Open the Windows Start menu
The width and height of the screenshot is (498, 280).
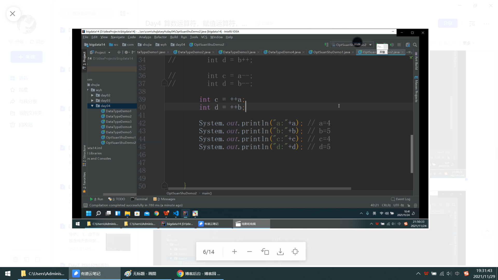click(x=8, y=274)
